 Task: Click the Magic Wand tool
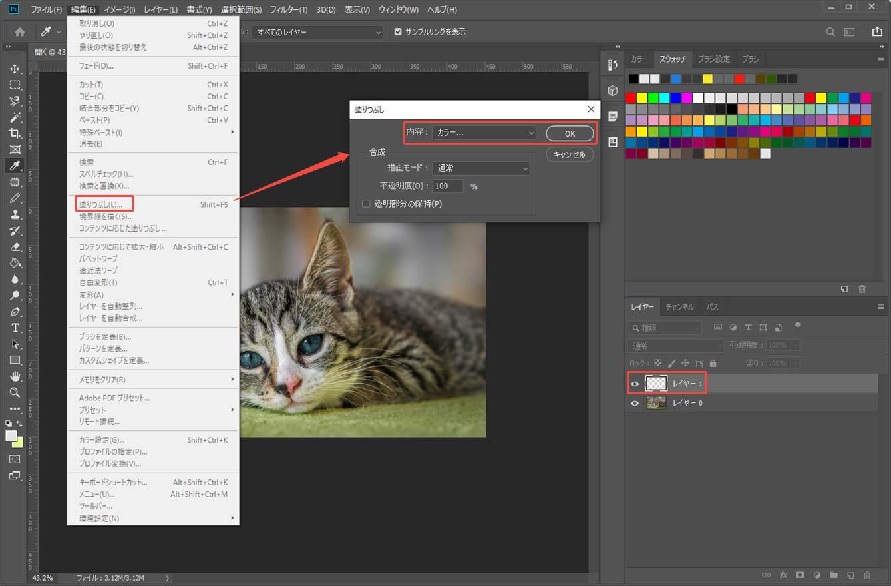(x=15, y=117)
